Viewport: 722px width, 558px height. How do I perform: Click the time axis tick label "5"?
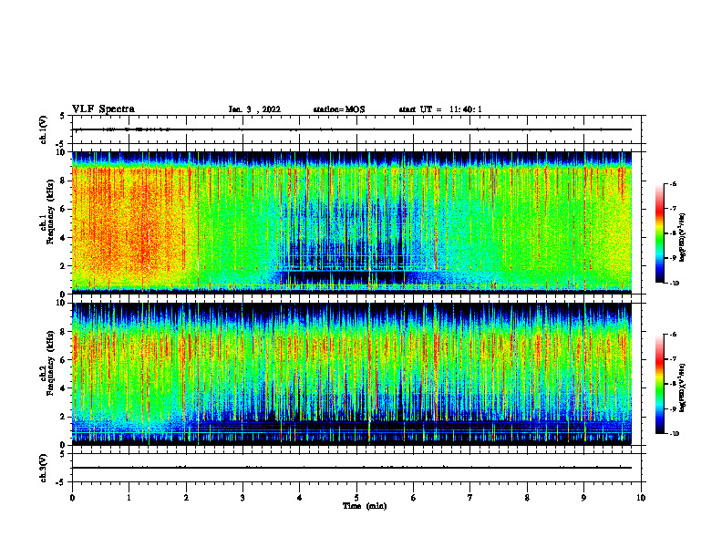click(356, 498)
